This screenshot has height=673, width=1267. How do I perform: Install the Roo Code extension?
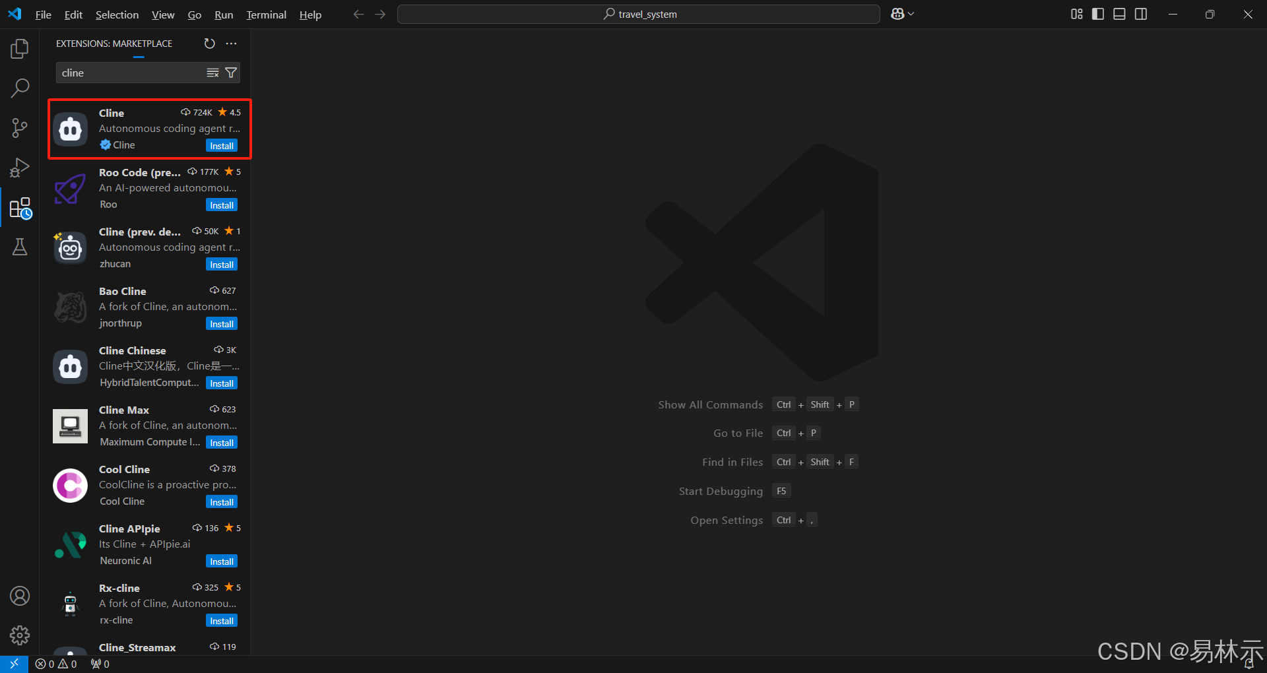pos(222,205)
